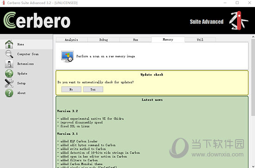Click 'added edit bytes command to Carbon' line

[87, 145]
